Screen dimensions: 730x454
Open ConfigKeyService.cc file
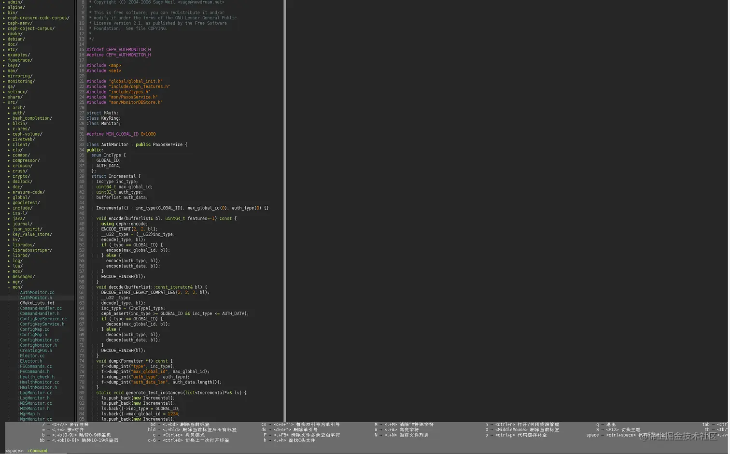(x=43, y=319)
